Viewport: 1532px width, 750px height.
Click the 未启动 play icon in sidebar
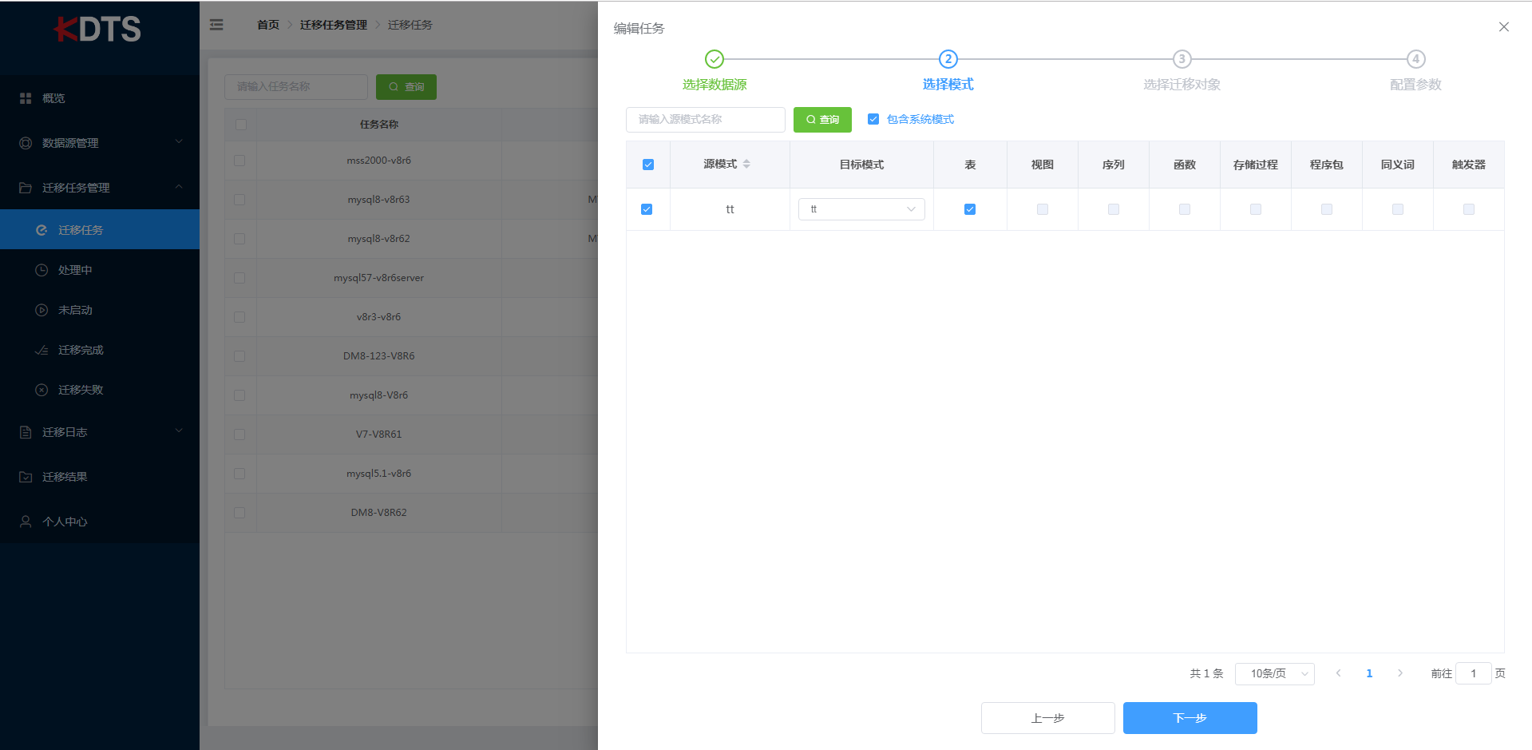point(42,310)
